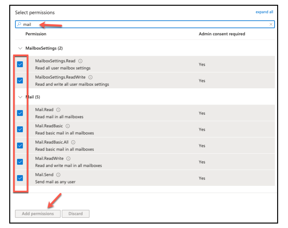Click the Mail.ReadWrite permission name

(49, 158)
